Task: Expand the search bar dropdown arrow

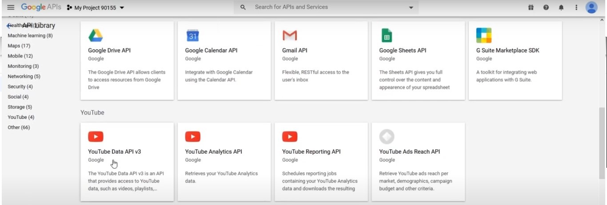Action: (x=411, y=8)
